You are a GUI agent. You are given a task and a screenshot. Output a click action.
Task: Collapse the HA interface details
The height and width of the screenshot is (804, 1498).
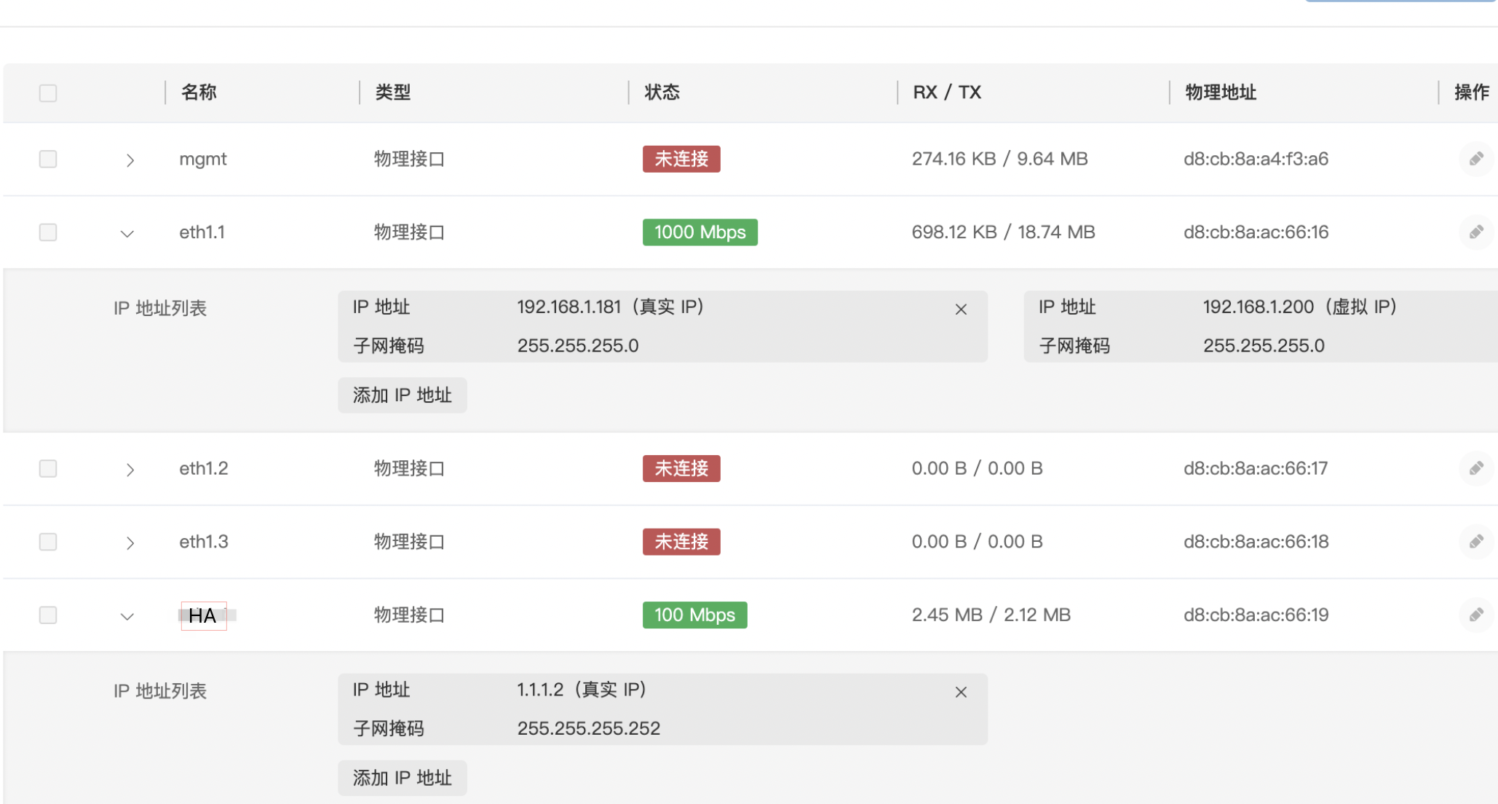click(x=127, y=617)
